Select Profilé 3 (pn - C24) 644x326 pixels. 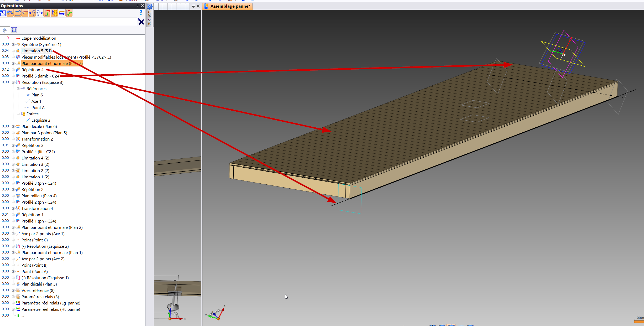[39, 183]
